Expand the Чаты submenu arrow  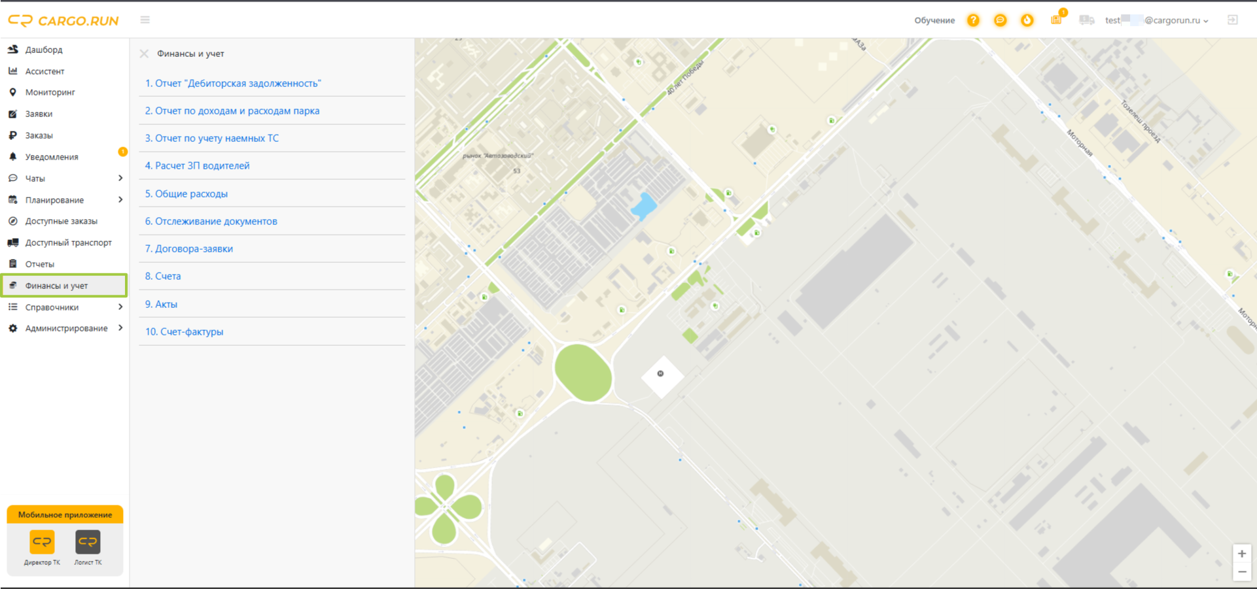pyautogui.click(x=120, y=178)
